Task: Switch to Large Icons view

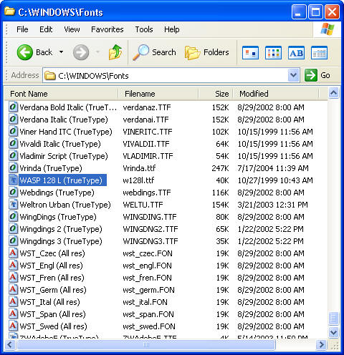Action: coord(250,53)
